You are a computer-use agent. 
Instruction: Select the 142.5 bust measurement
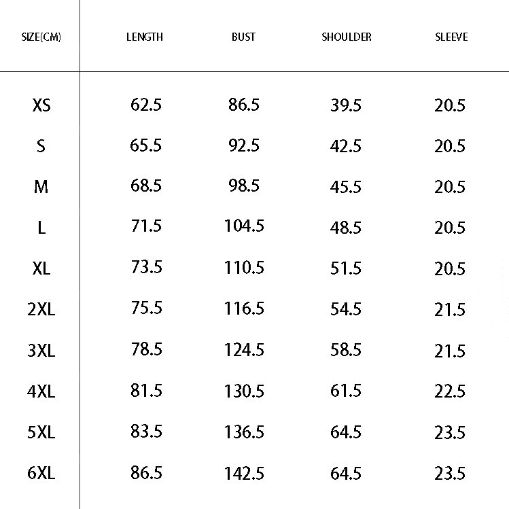244,473
